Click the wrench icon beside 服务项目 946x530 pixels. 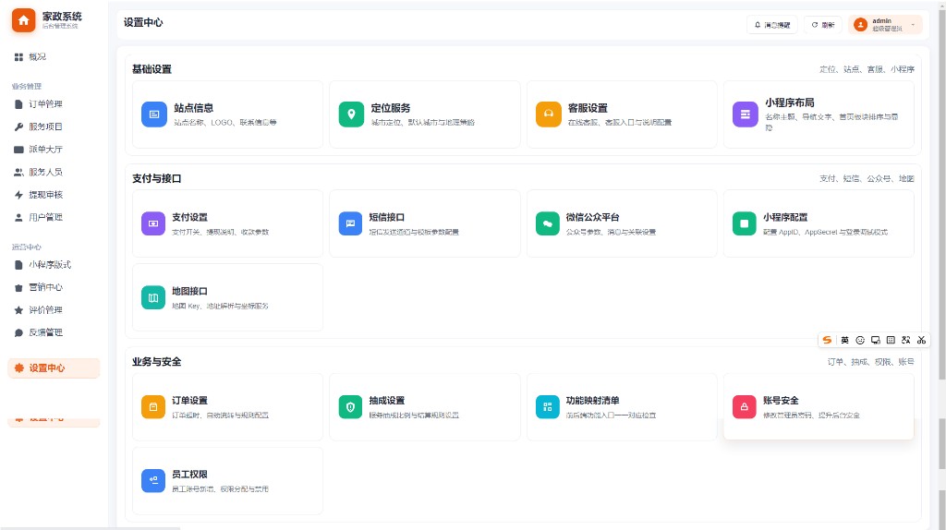pyautogui.click(x=18, y=126)
